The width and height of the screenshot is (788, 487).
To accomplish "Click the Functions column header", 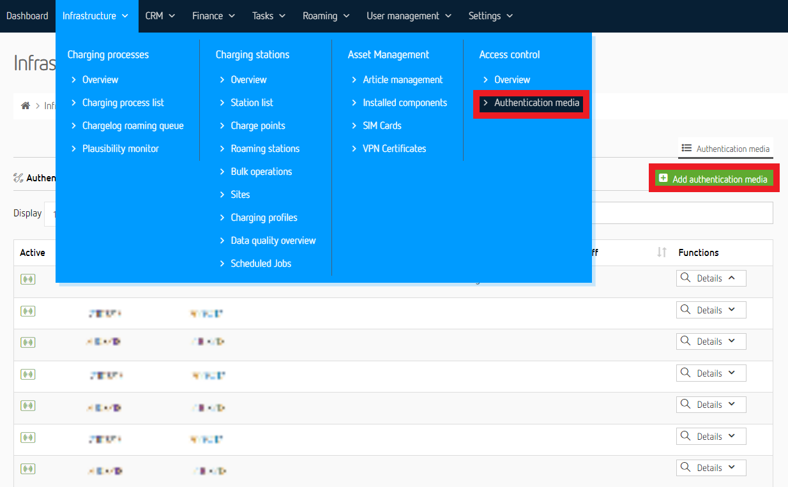I will coord(699,253).
